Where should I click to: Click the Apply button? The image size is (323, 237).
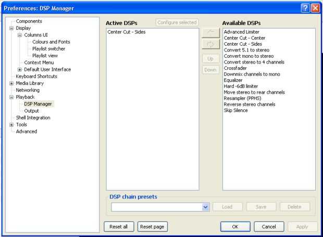(x=302, y=227)
